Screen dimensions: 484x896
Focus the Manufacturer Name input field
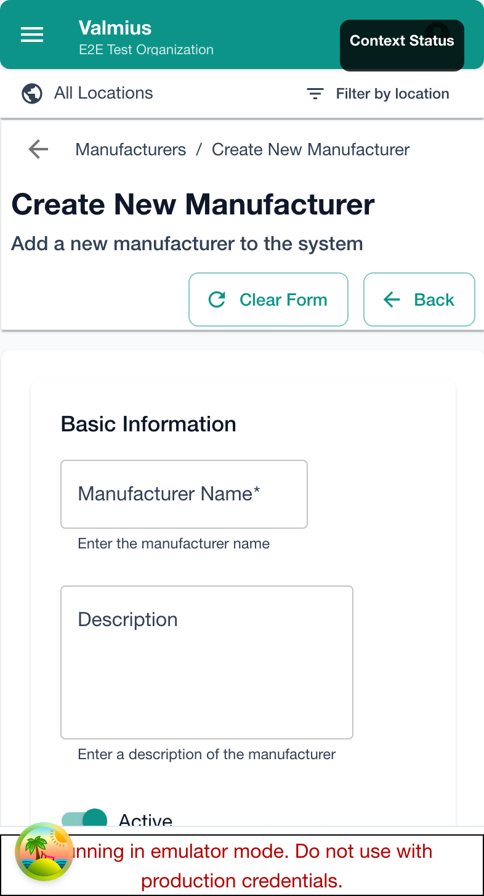[x=184, y=494]
